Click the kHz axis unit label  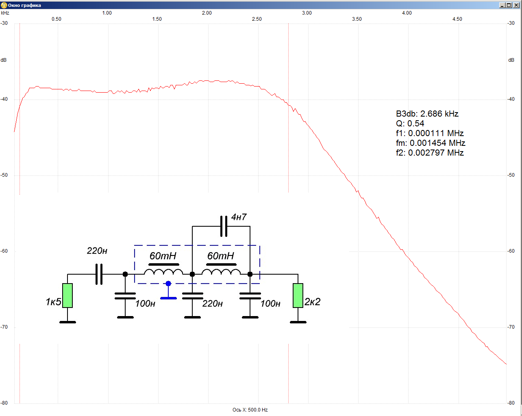pos(5,13)
